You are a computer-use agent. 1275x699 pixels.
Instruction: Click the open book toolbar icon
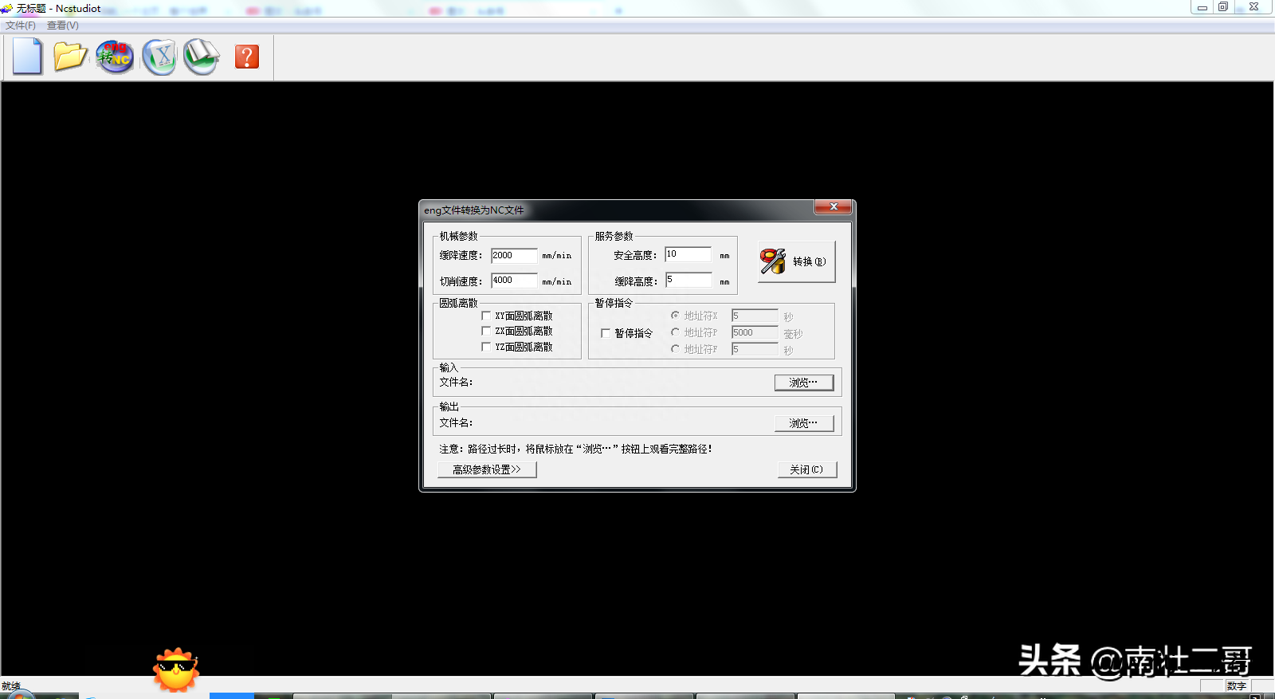(x=202, y=57)
